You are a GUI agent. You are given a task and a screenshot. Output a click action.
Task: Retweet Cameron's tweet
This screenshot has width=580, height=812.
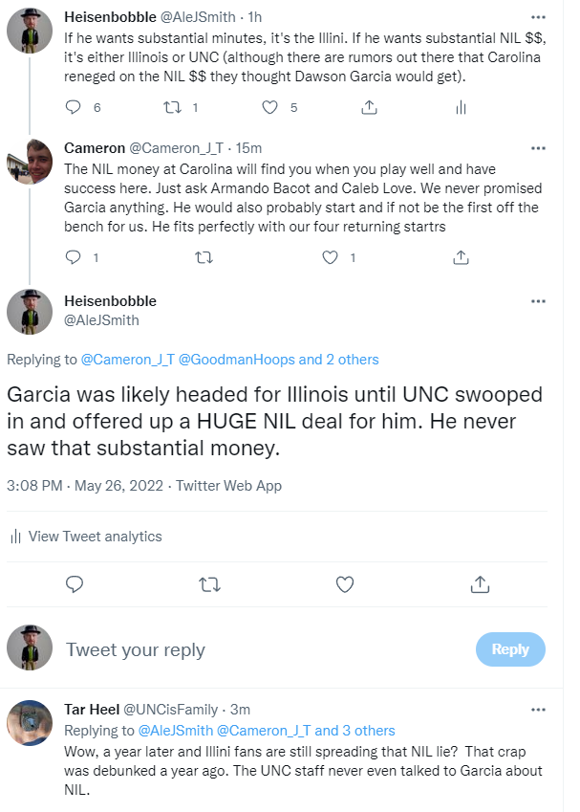click(204, 257)
